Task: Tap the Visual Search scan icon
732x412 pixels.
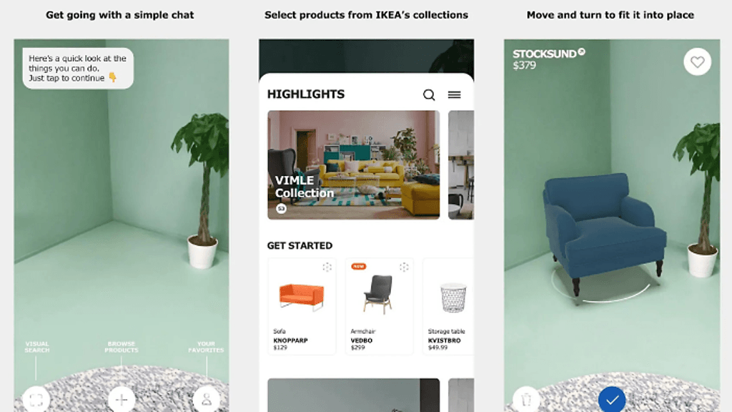Action: (36, 399)
